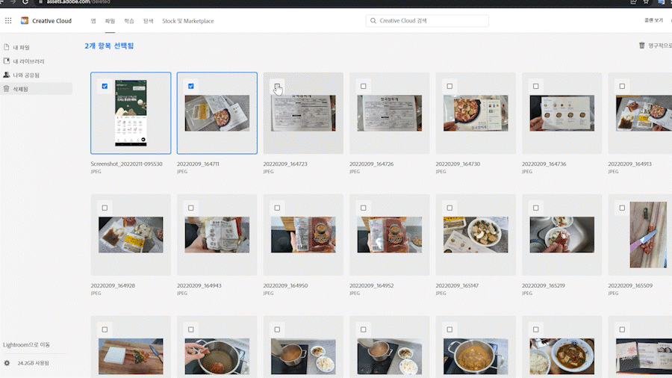
Task: Click the browser bookmark star icon
Action: 646,2
